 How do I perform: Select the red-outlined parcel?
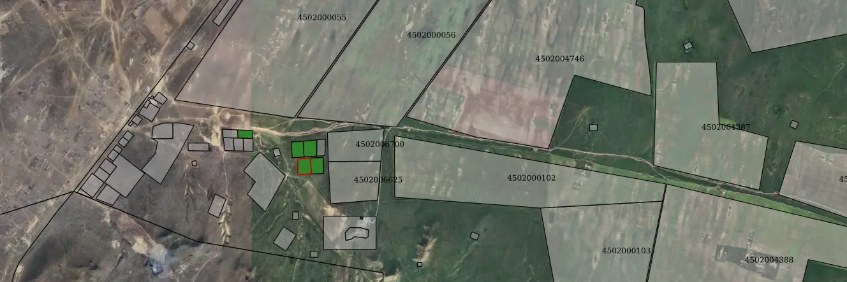click(304, 166)
